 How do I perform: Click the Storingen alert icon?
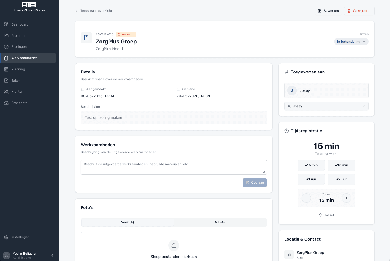6,47
